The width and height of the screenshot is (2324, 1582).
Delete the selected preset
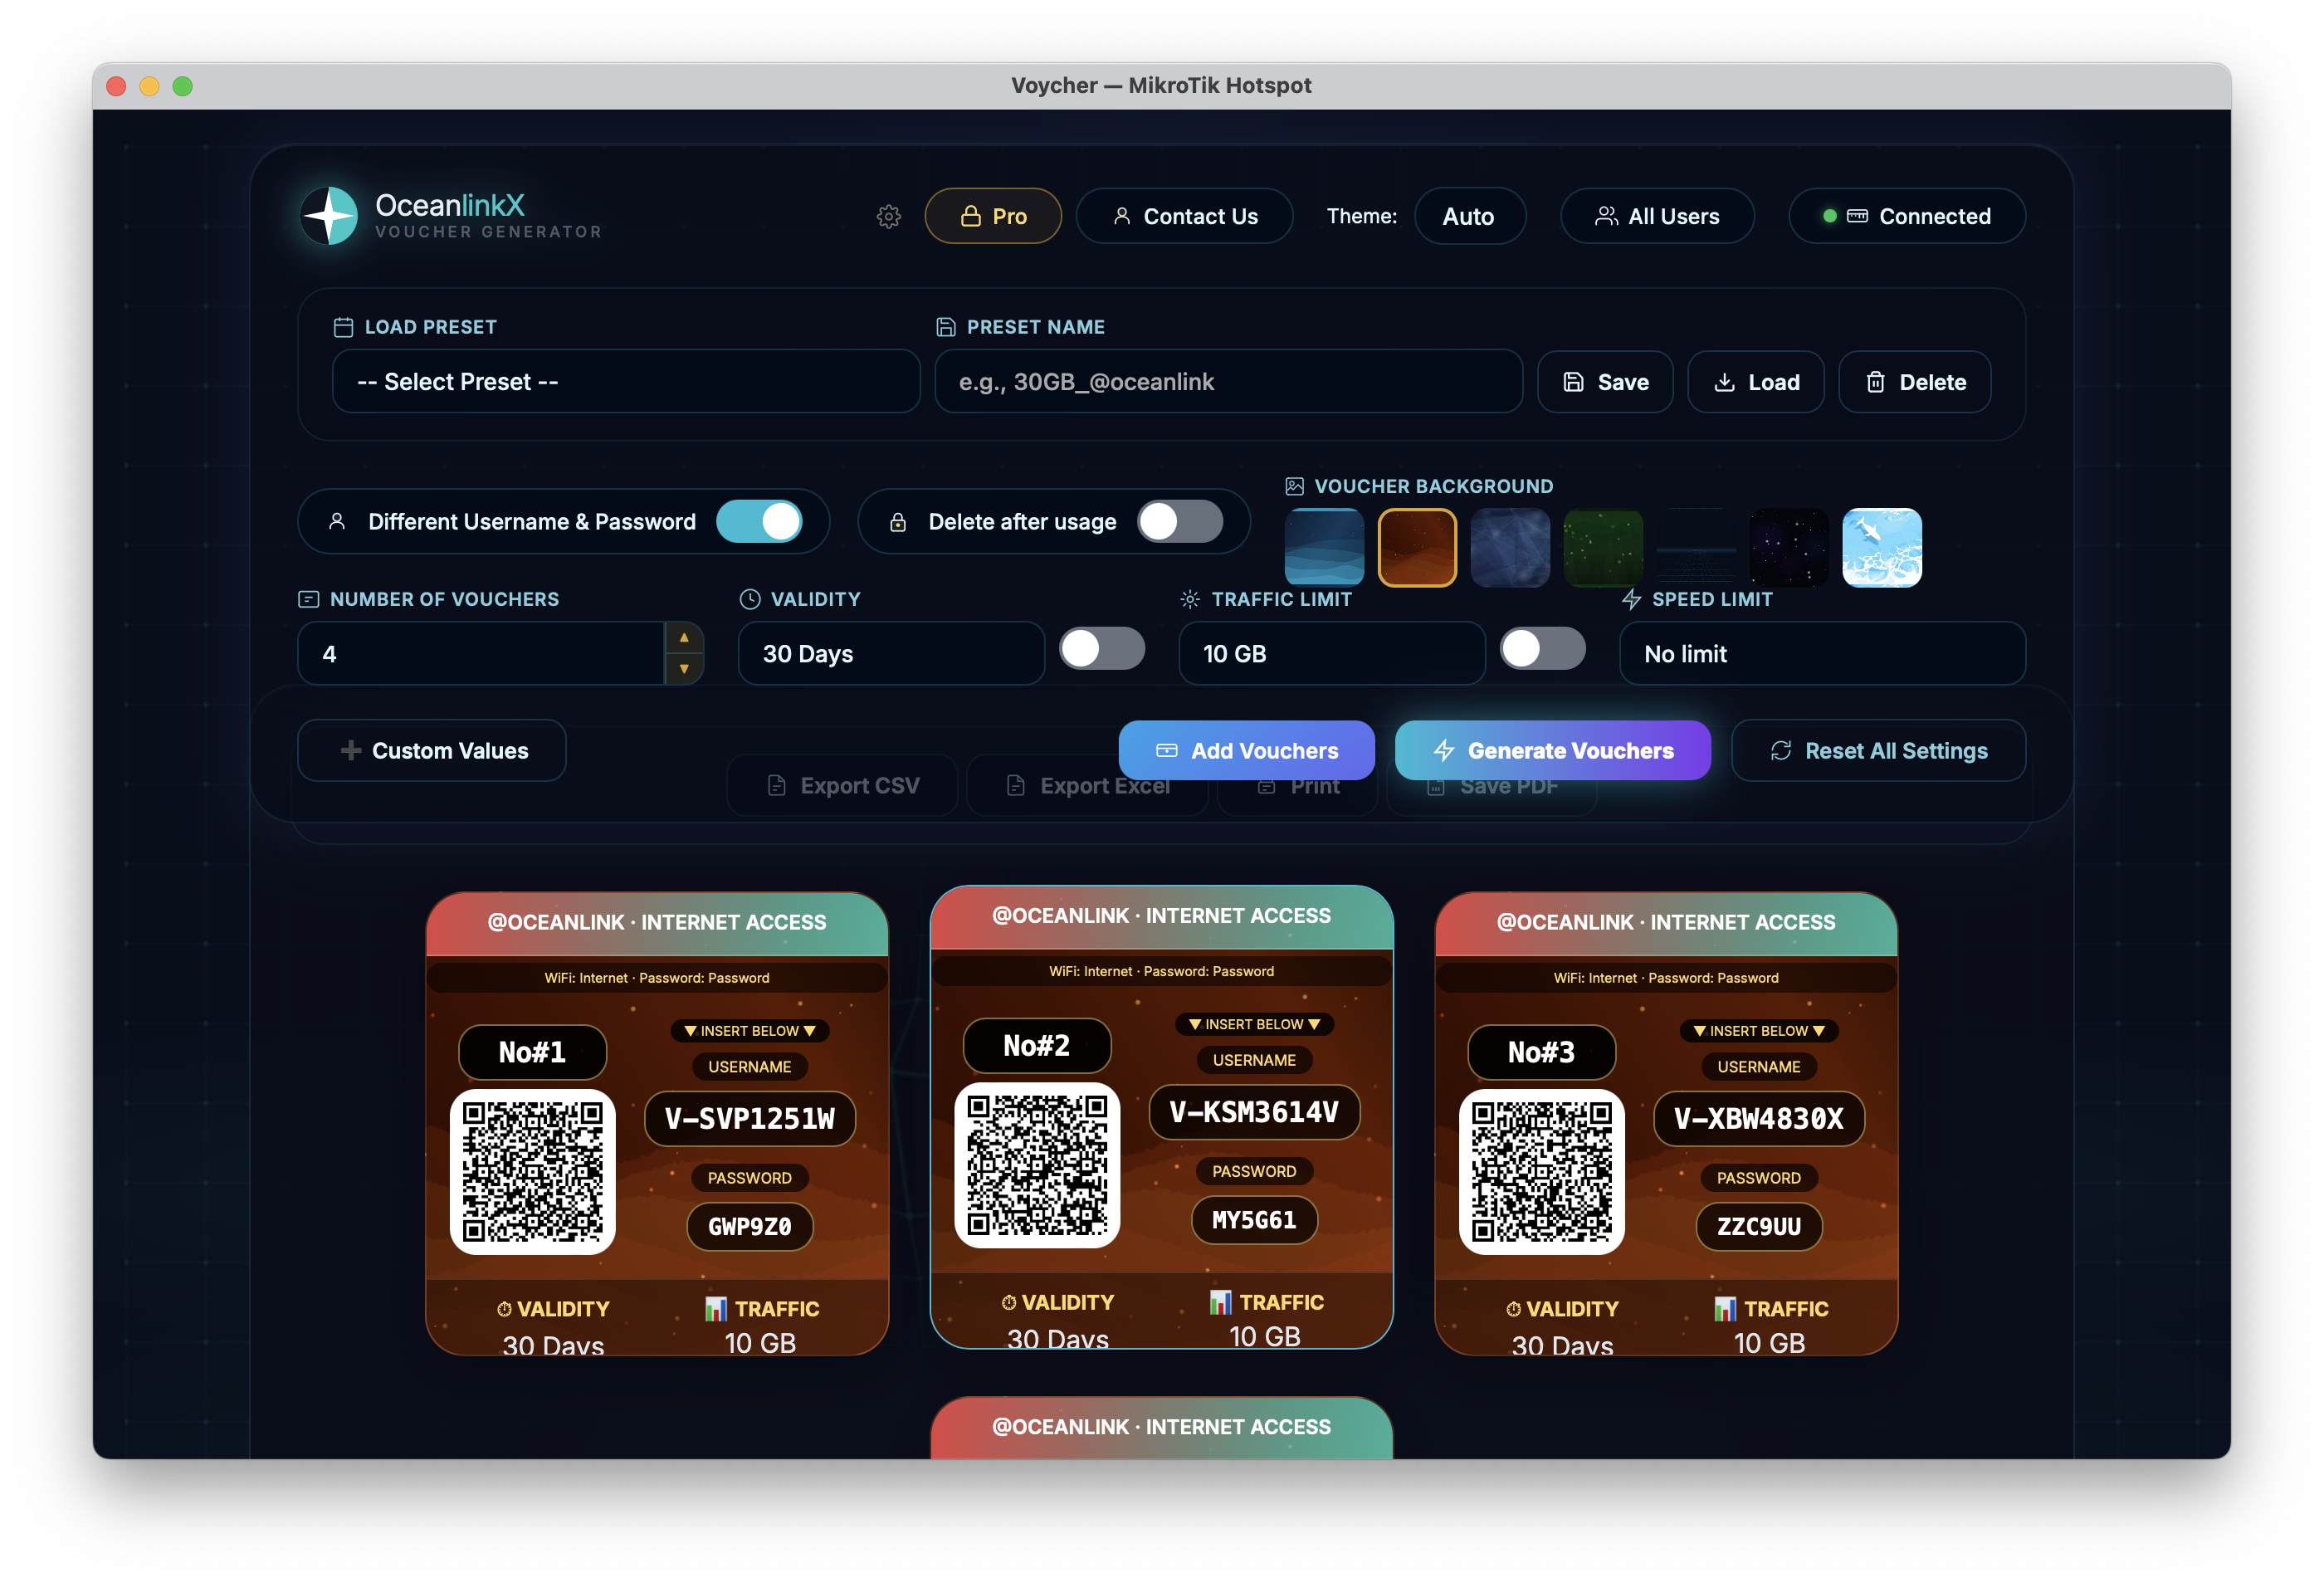(x=1915, y=382)
